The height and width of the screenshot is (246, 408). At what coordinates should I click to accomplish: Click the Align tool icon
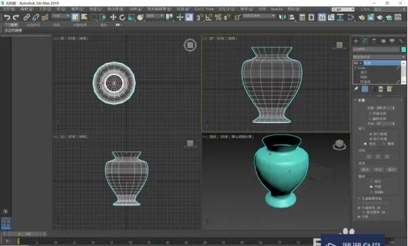[292, 18]
